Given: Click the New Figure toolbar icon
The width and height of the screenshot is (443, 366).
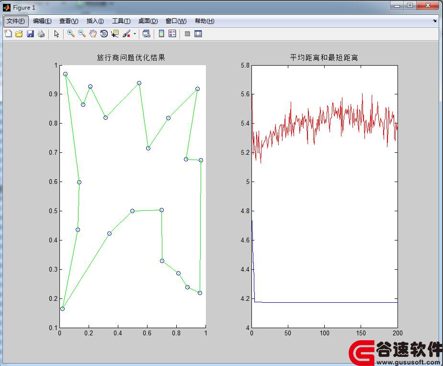Looking at the screenshot, I should click(x=8, y=34).
